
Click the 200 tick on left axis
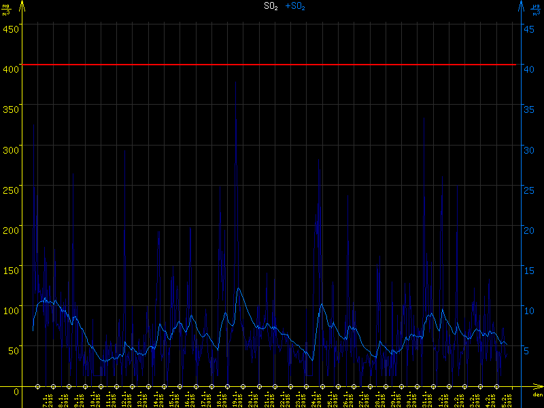[10, 230]
